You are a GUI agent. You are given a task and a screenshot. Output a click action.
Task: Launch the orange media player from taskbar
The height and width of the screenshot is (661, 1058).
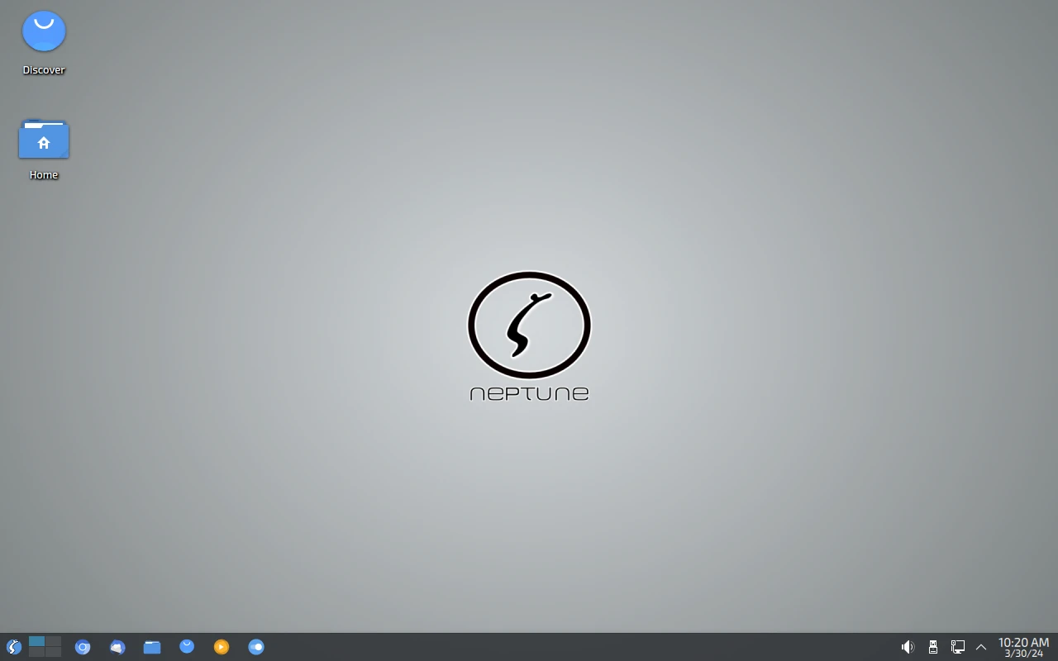click(x=222, y=647)
